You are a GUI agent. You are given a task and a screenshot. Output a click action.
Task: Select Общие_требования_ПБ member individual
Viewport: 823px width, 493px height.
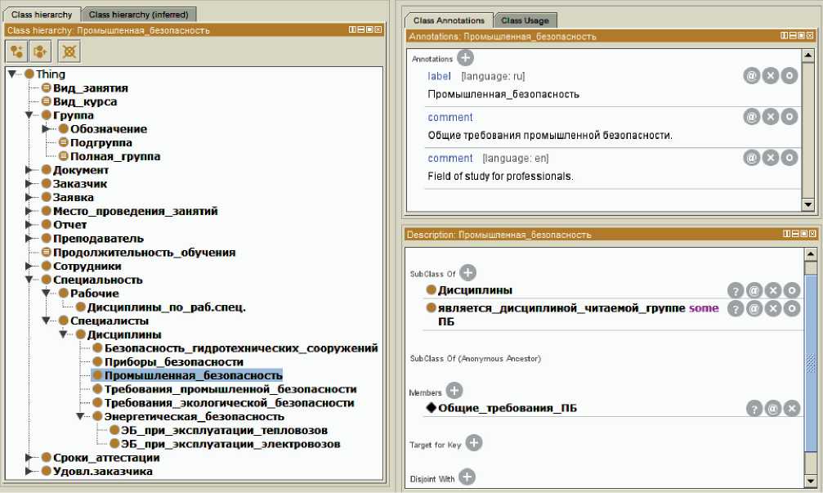click(x=507, y=408)
